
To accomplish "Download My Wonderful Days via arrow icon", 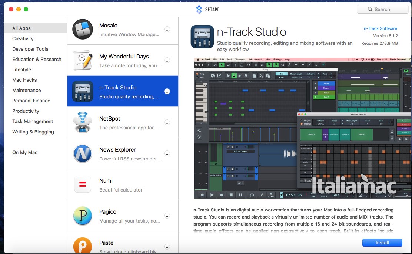I will tap(167, 60).
